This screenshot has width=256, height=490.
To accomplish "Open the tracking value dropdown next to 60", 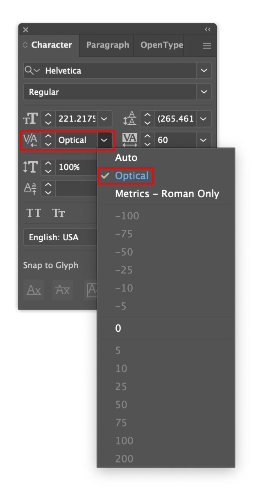I will pyautogui.click(x=203, y=140).
